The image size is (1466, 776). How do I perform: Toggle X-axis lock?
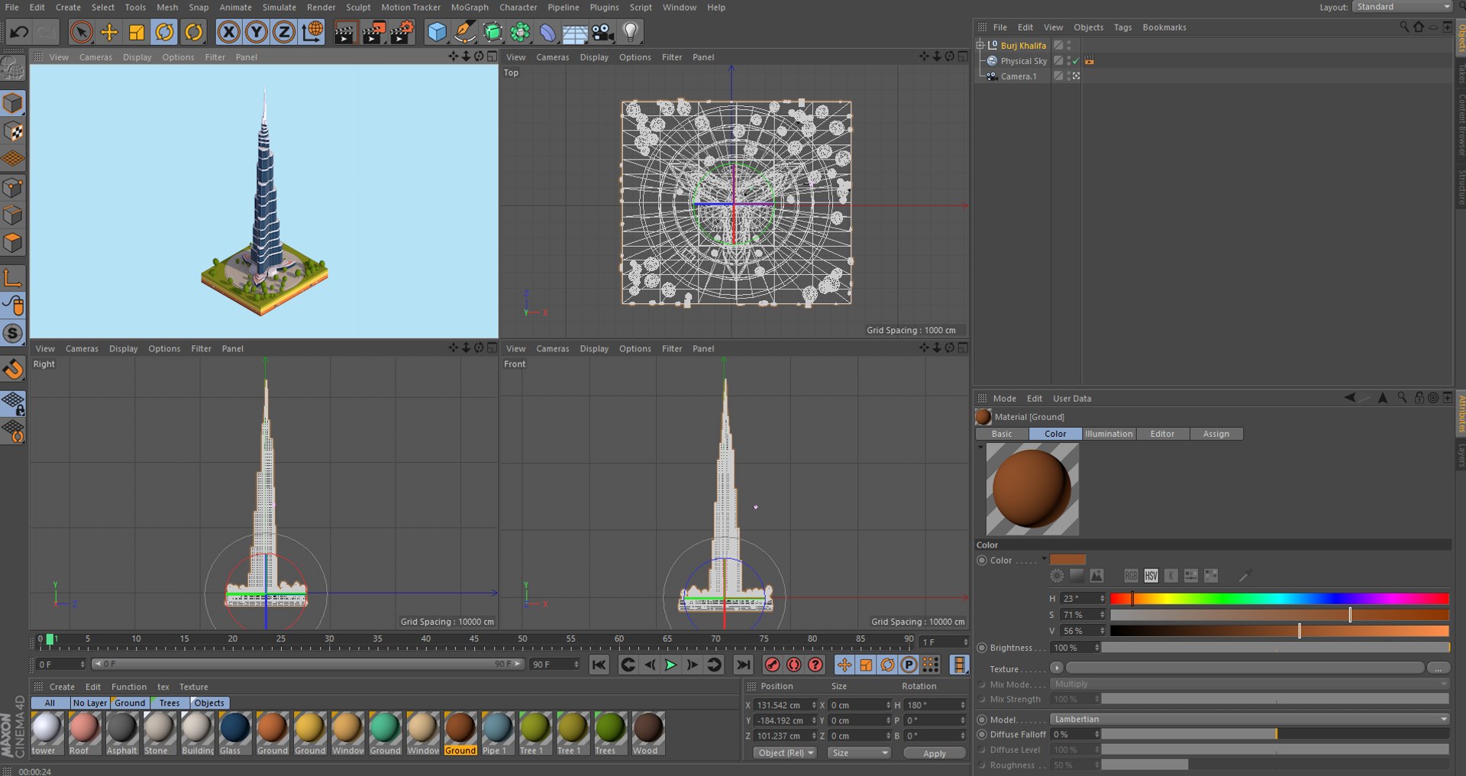click(x=228, y=32)
